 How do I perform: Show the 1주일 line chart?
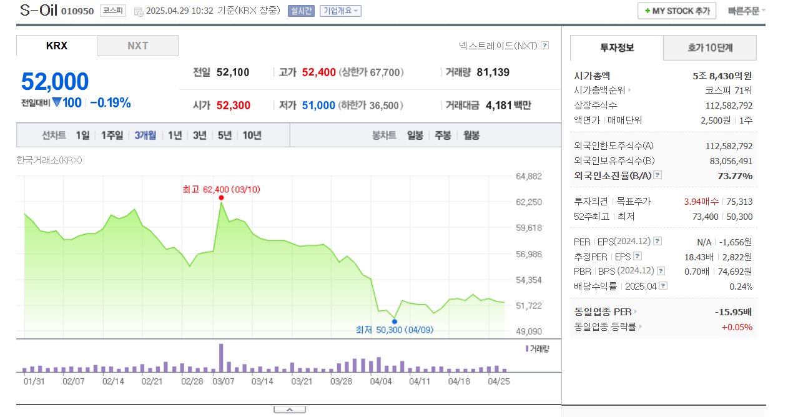point(112,135)
